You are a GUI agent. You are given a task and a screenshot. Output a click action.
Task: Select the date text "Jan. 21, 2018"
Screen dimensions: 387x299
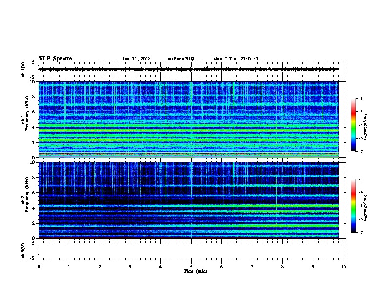click(136, 59)
